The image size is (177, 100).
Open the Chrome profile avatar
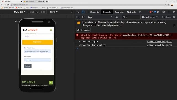point(172,5)
